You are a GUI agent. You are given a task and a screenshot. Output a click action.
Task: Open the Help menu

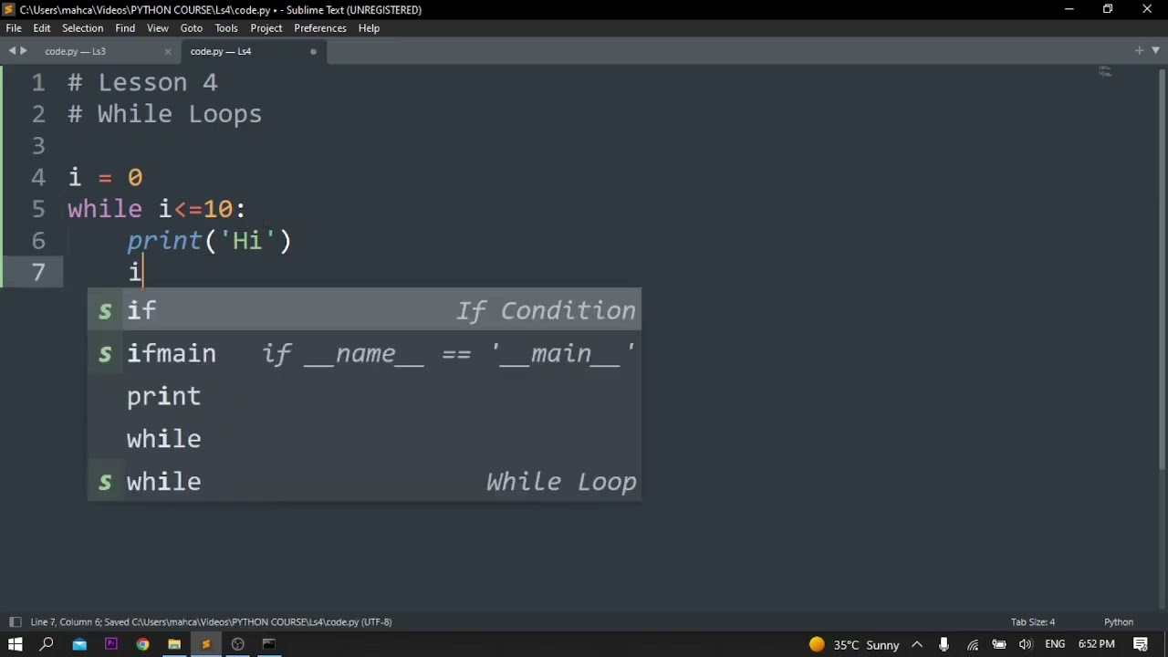[x=369, y=28]
